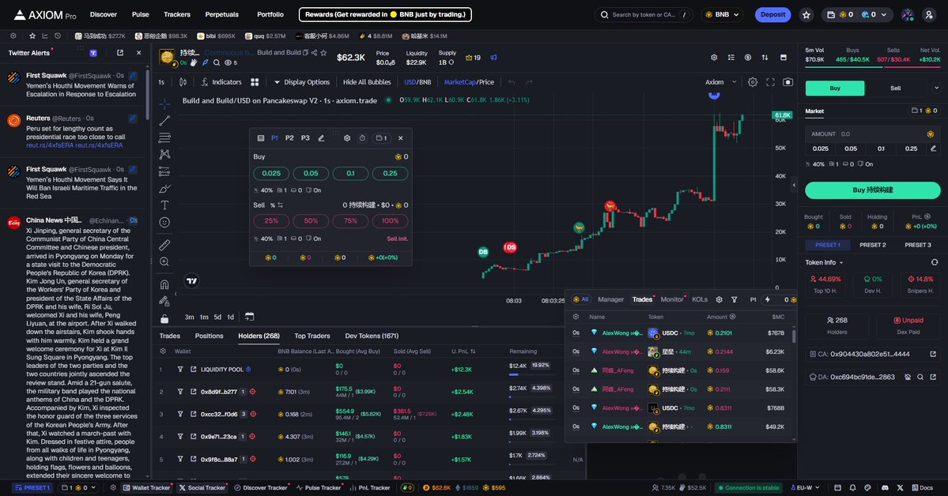948x496 pixels.
Task: Open the Pulse menu
Action: click(x=140, y=14)
